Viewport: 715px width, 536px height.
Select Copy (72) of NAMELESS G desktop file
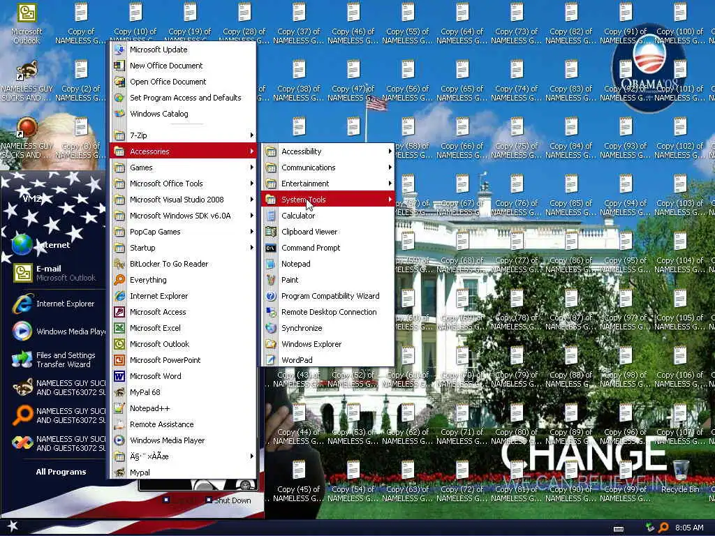[462, 482]
